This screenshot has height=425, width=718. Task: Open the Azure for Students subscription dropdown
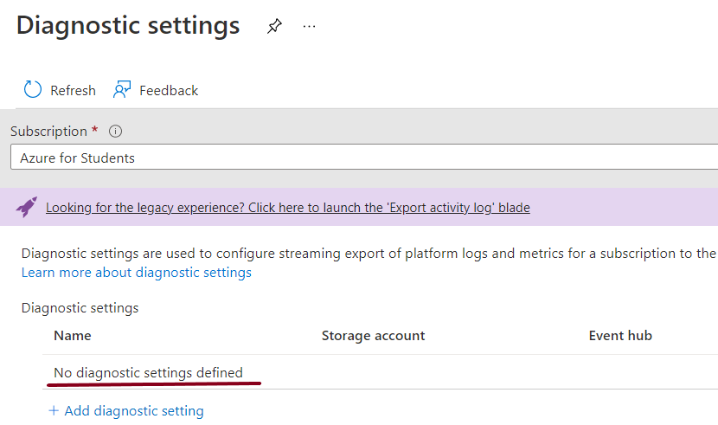363,158
